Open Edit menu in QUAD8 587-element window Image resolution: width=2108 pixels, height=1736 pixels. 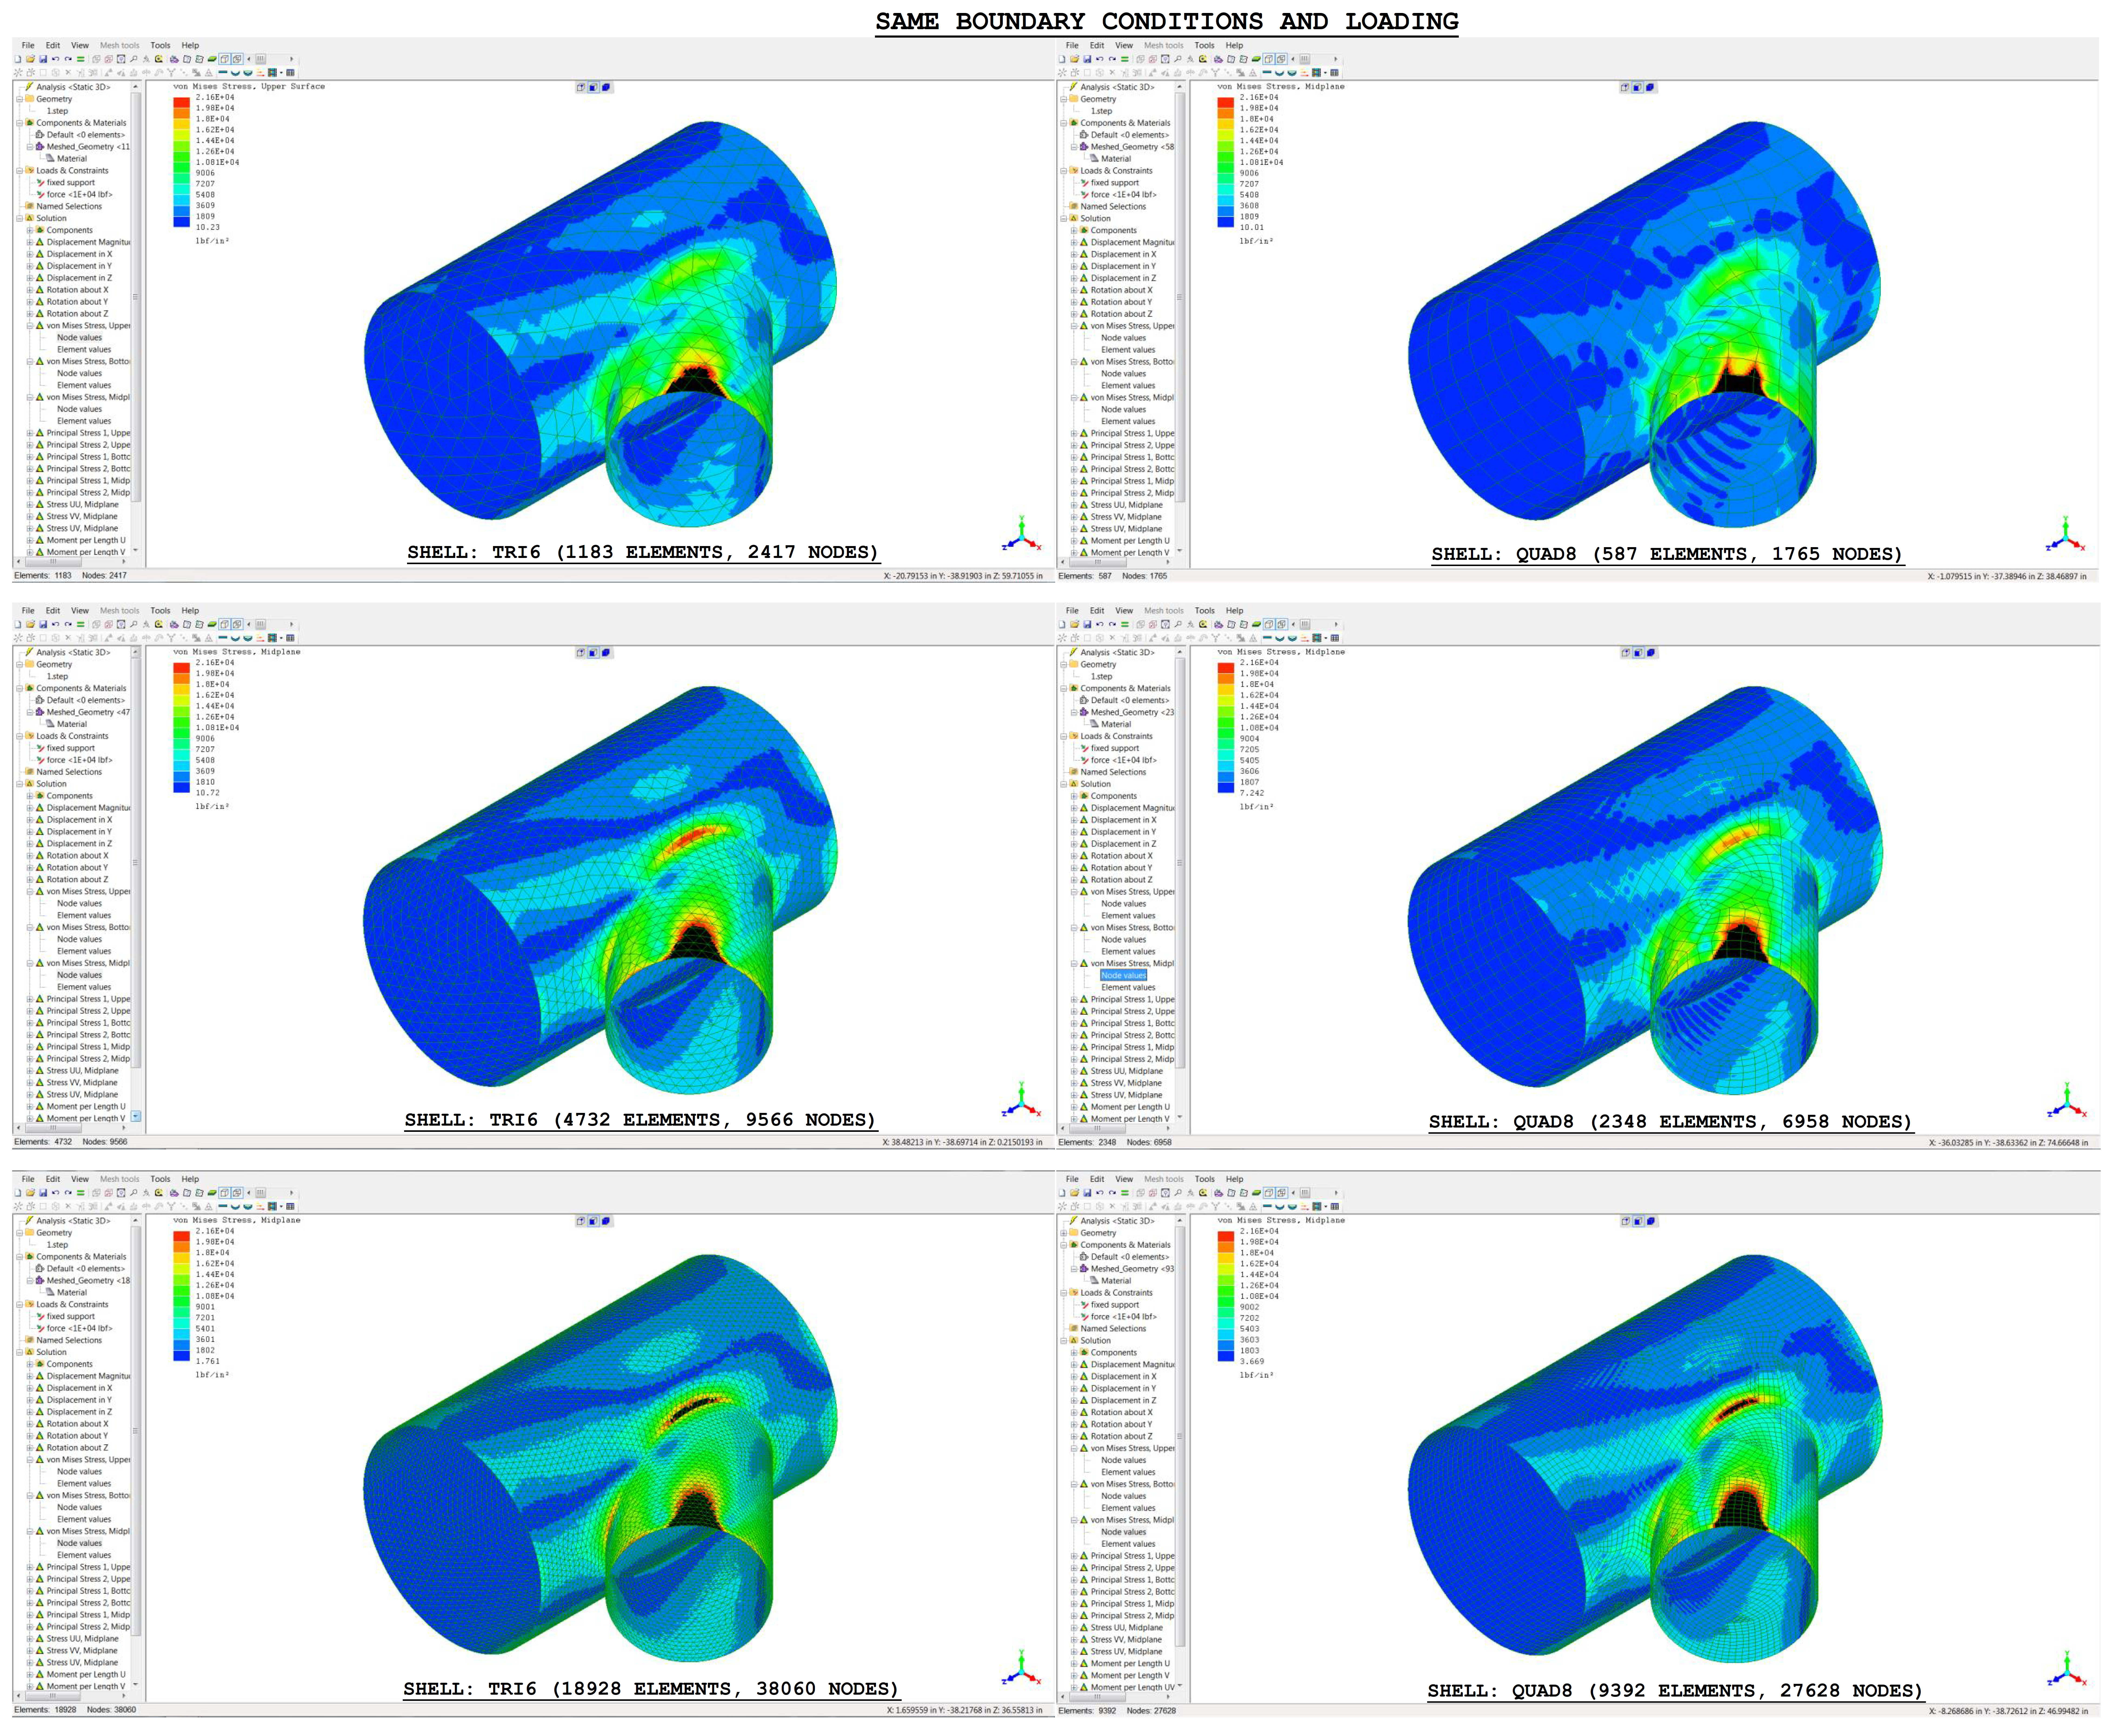(x=1097, y=45)
